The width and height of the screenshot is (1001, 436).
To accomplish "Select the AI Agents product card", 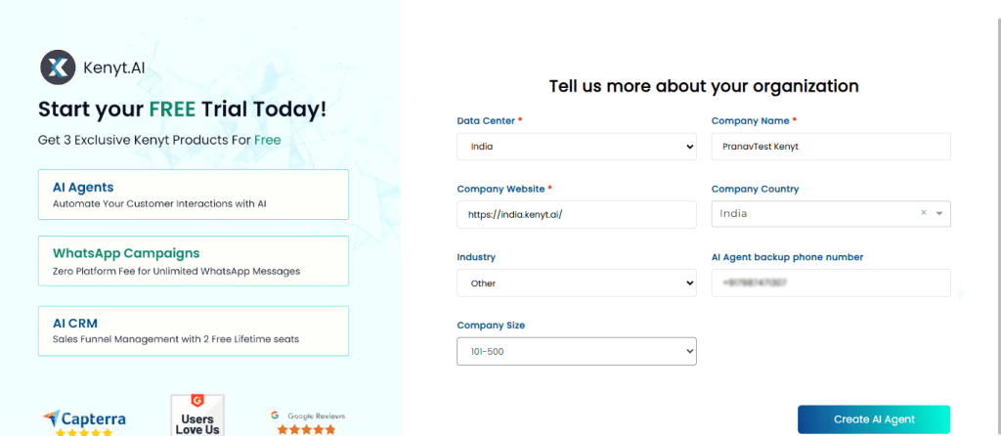I will (x=194, y=195).
